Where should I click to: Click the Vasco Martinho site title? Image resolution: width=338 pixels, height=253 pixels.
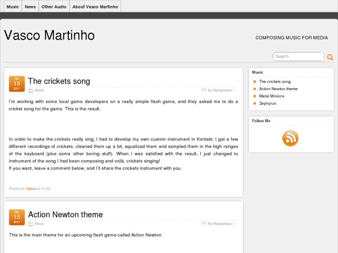coord(49,35)
